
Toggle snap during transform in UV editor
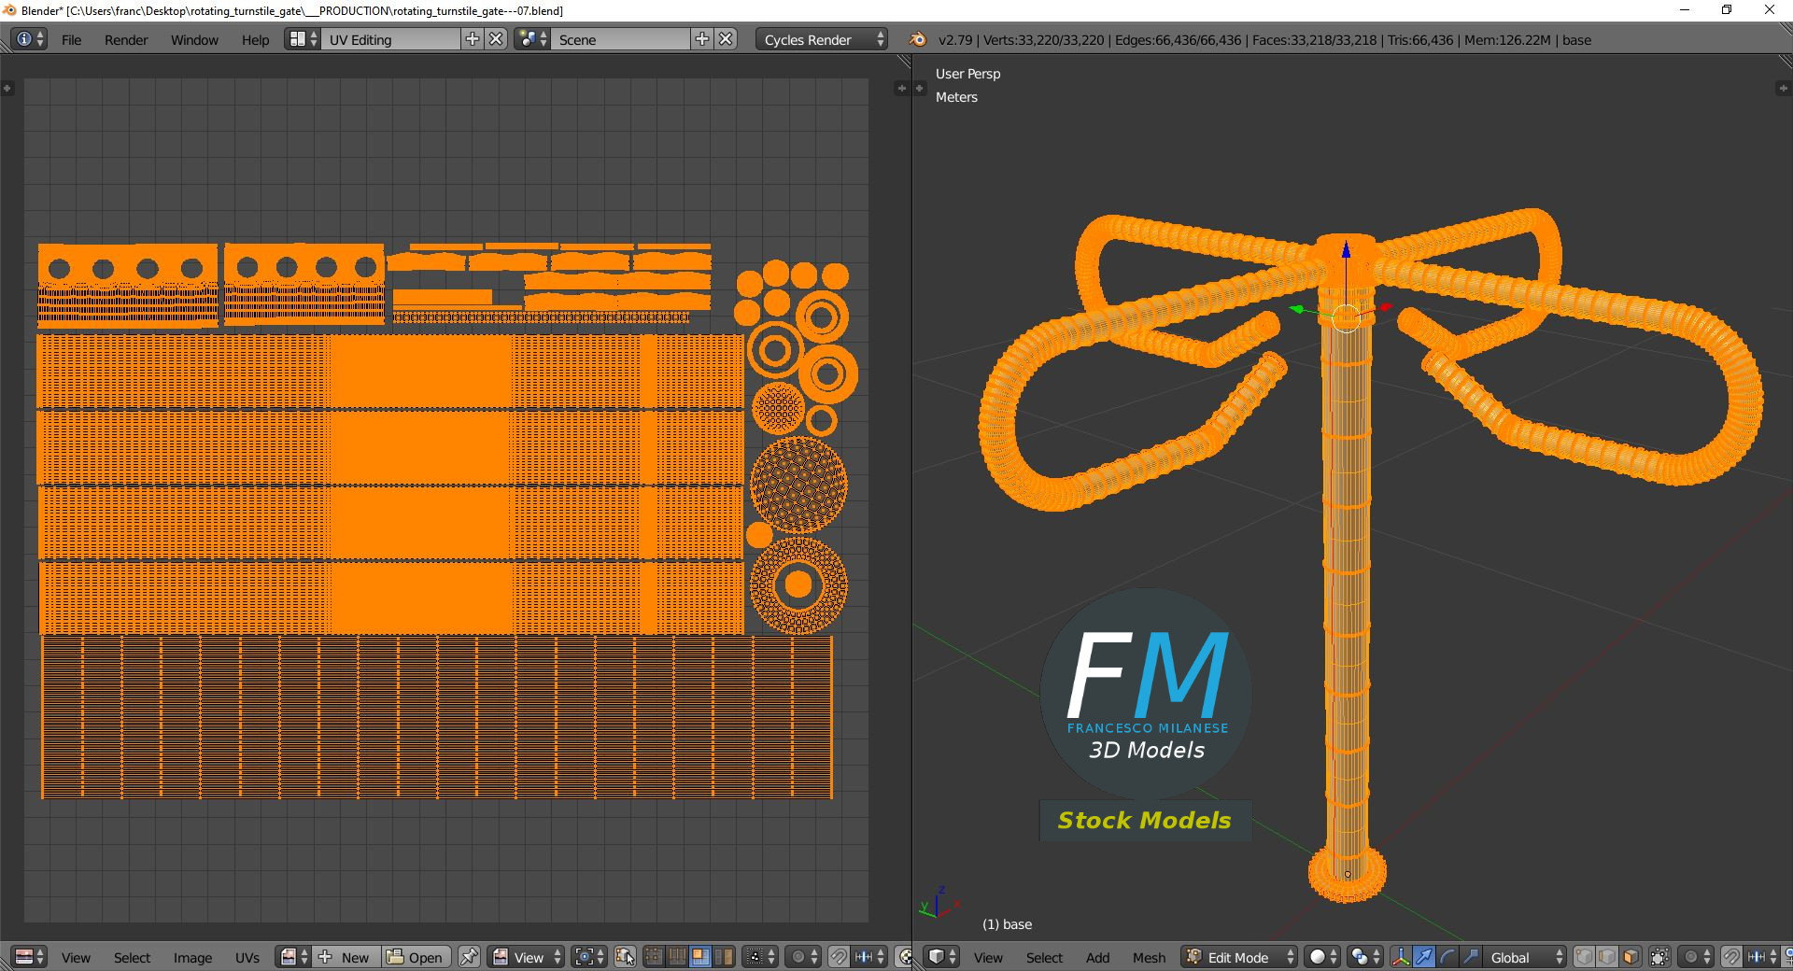coord(839,957)
